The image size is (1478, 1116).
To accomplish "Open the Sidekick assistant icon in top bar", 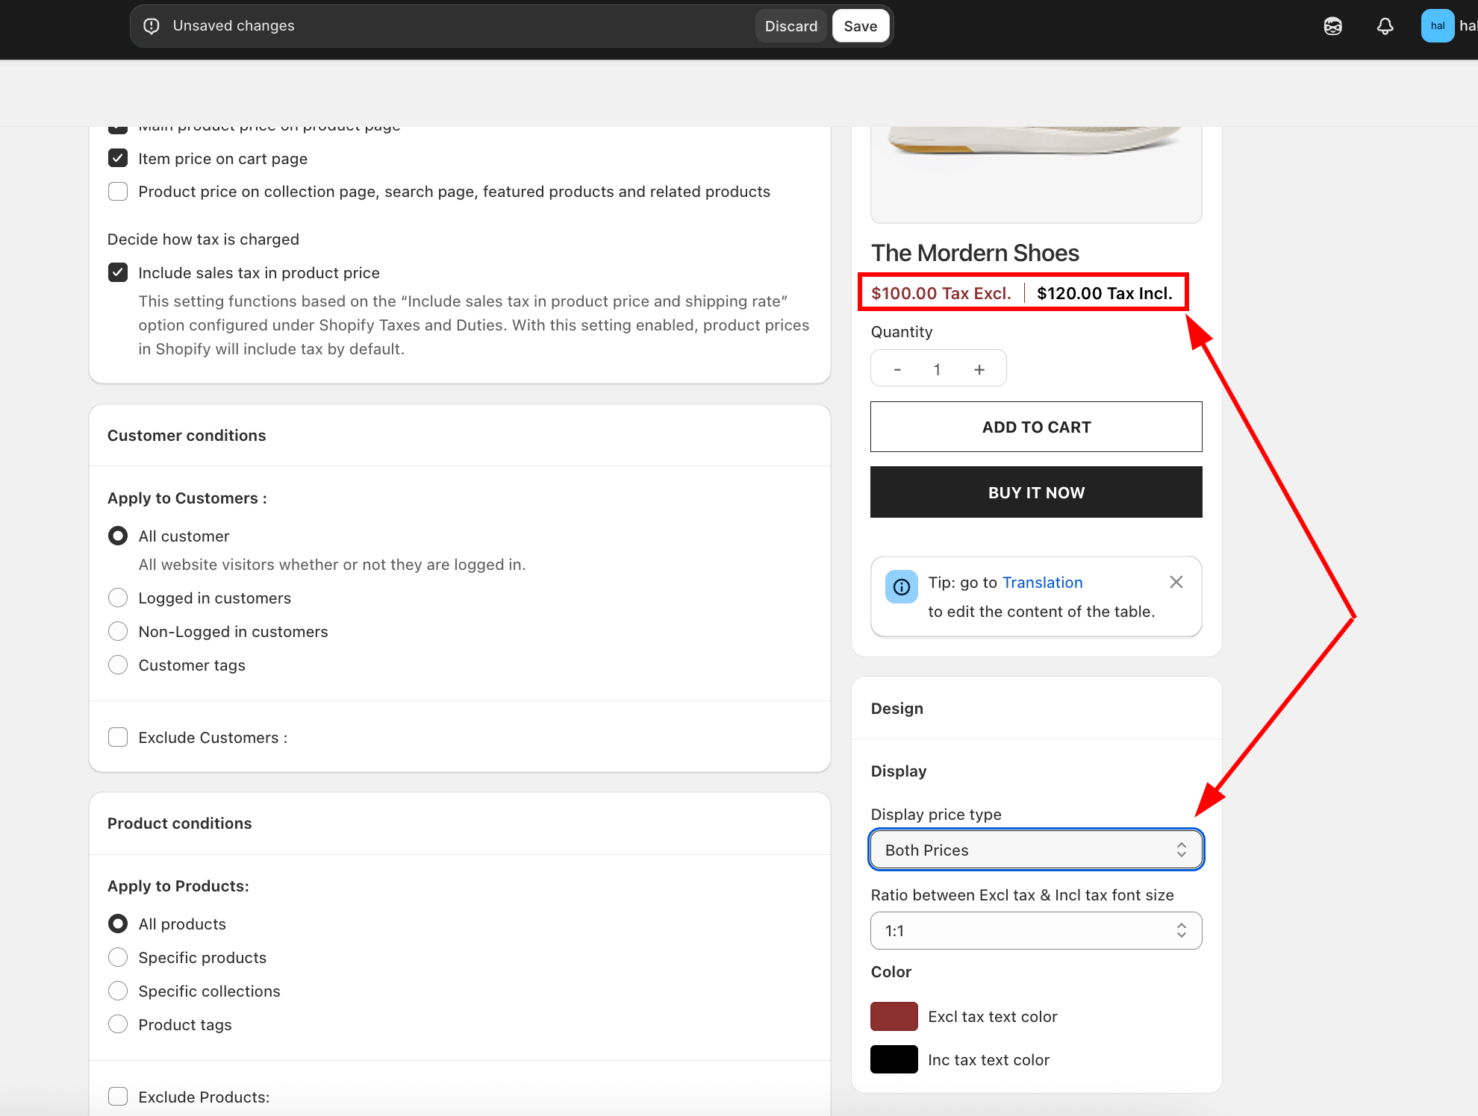I will [1332, 26].
